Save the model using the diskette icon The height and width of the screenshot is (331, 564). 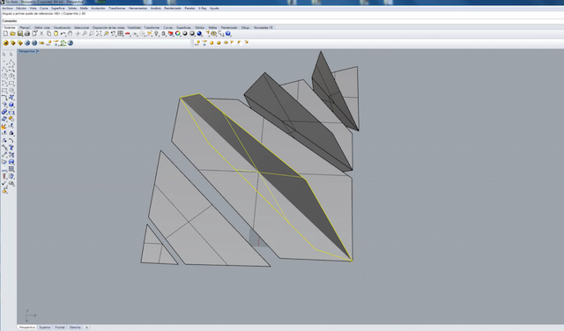click(x=19, y=33)
